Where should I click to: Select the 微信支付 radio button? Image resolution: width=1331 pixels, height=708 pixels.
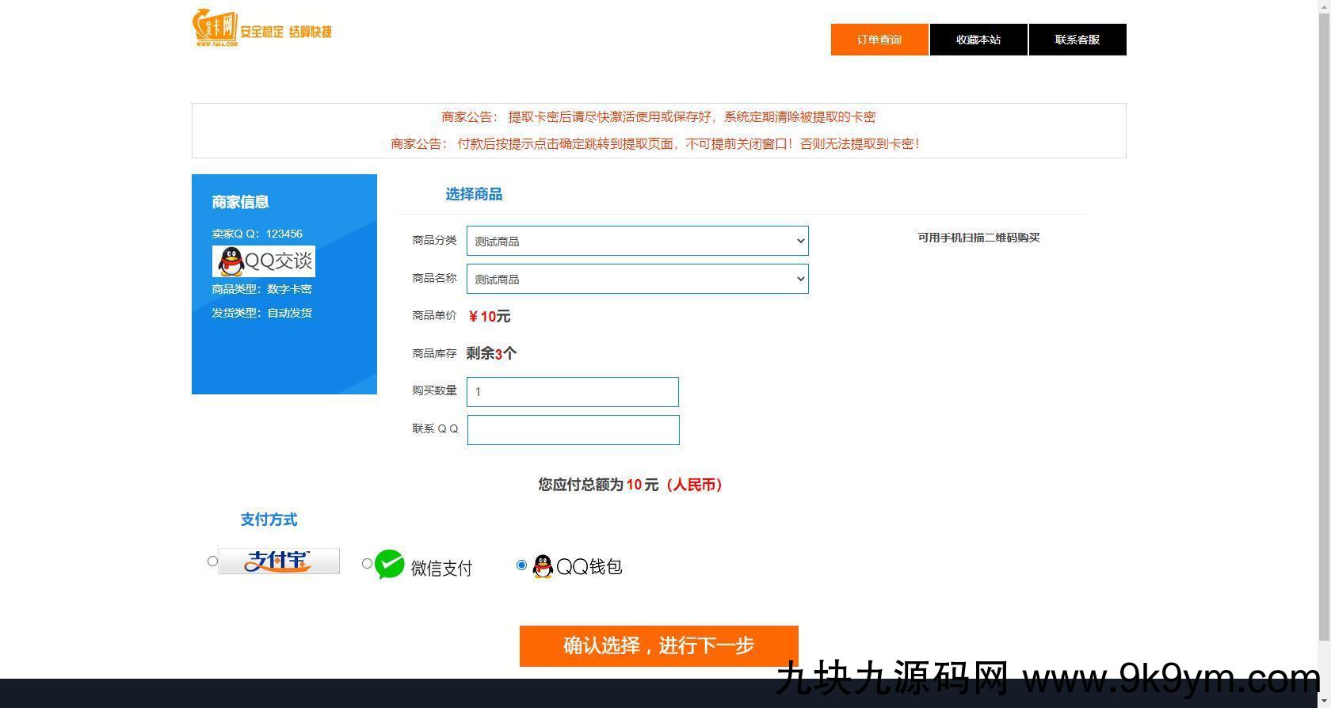367,564
